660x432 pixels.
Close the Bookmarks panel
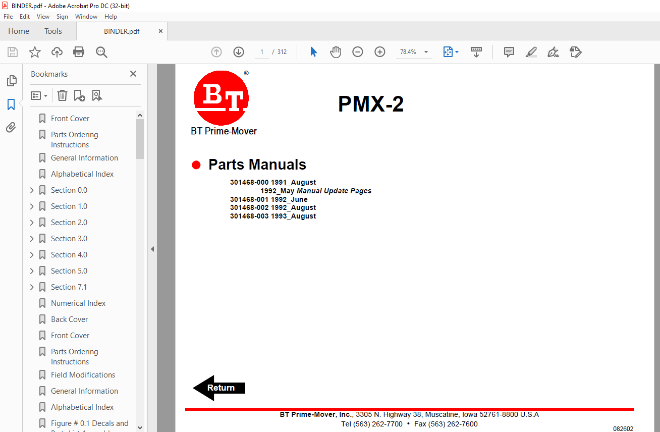[x=133, y=74]
